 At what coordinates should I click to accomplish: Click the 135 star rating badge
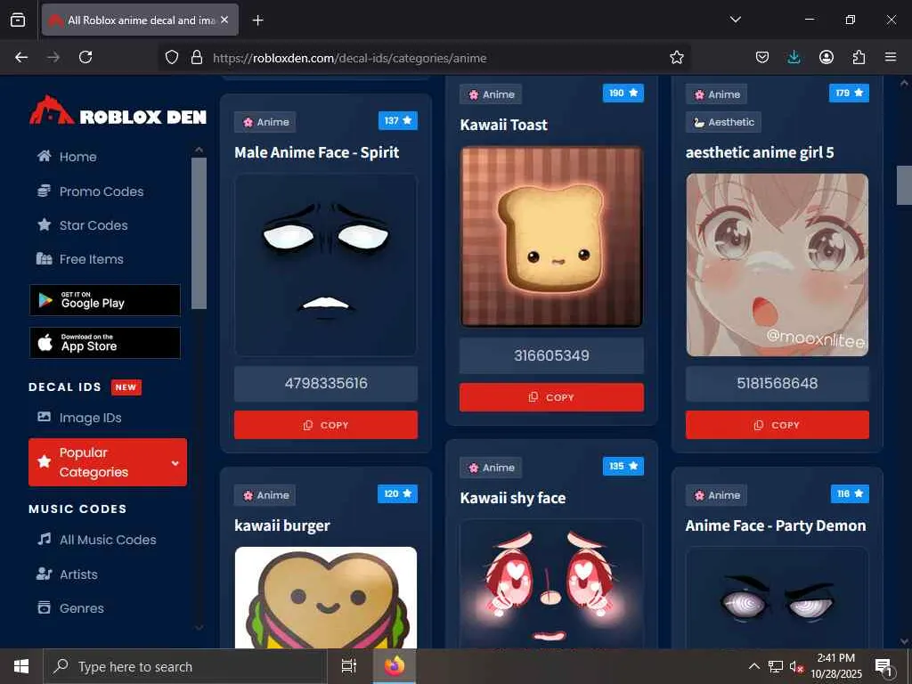click(x=623, y=466)
